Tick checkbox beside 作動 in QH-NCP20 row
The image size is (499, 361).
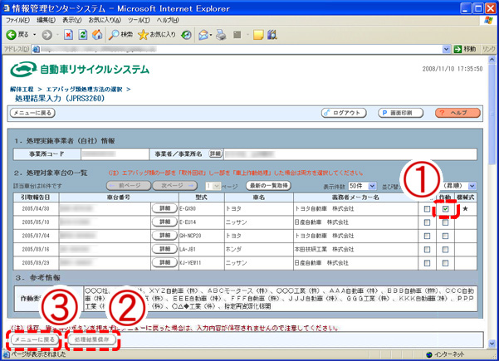pyautogui.click(x=427, y=236)
